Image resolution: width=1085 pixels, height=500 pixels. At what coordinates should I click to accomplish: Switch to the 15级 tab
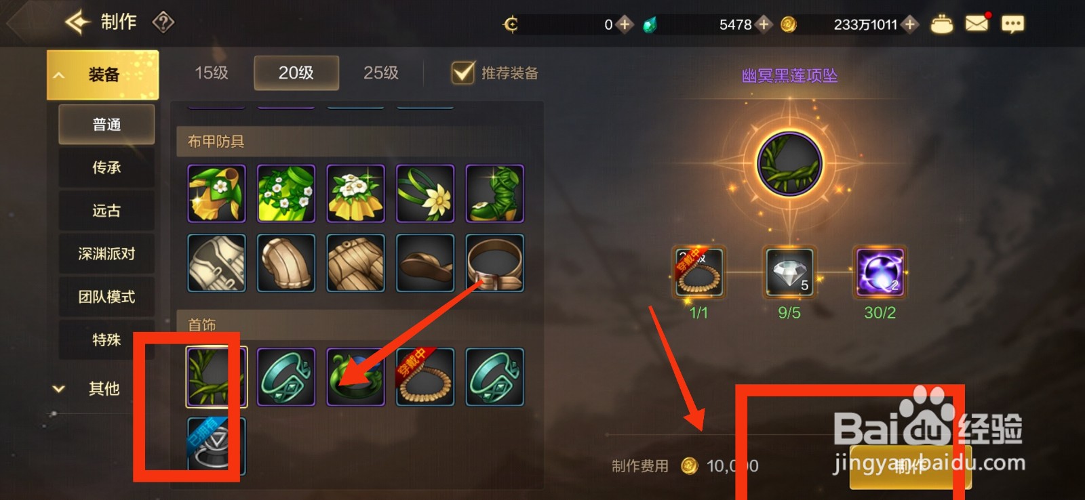click(x=212, y=72)
